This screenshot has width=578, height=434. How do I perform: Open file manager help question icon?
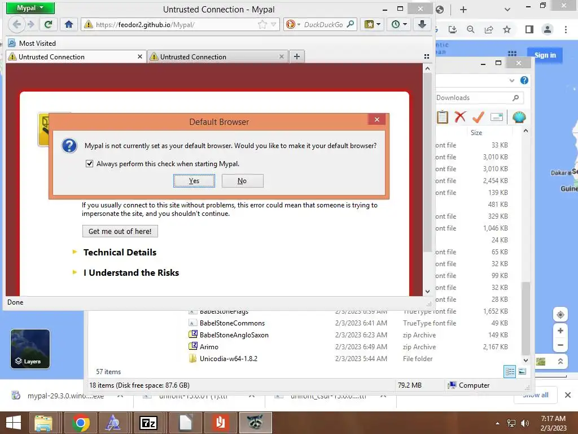524,80
